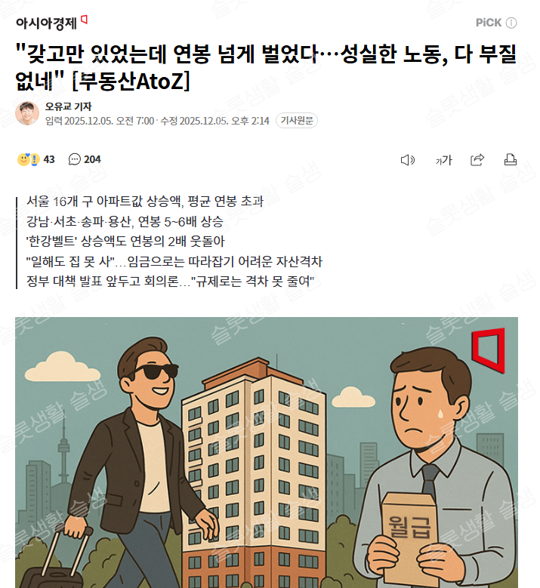Open the comments bubble showing 204

(x=74, y=159)
